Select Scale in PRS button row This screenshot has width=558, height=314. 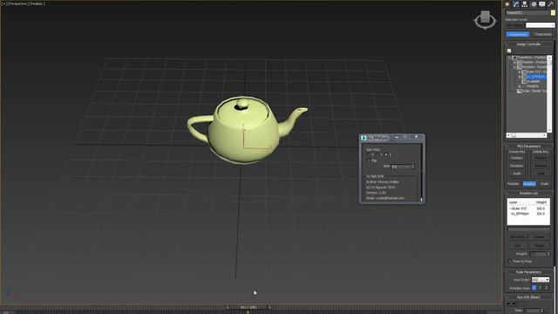click(544, 184)
